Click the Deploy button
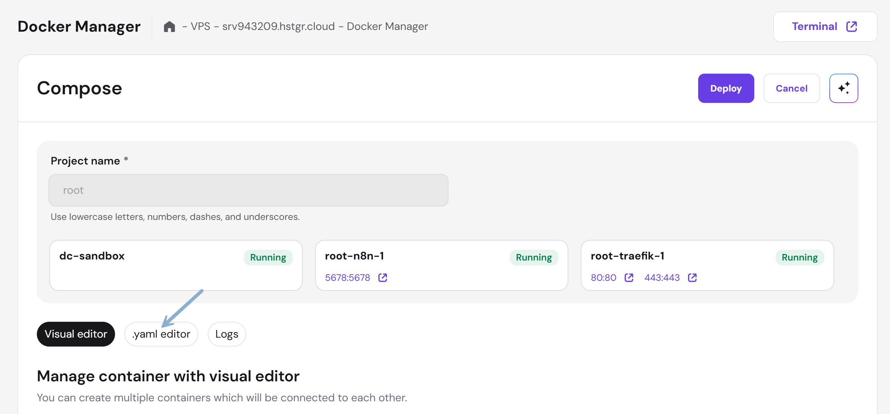Screen dimensions: 890x414 [x=726, y=88]
